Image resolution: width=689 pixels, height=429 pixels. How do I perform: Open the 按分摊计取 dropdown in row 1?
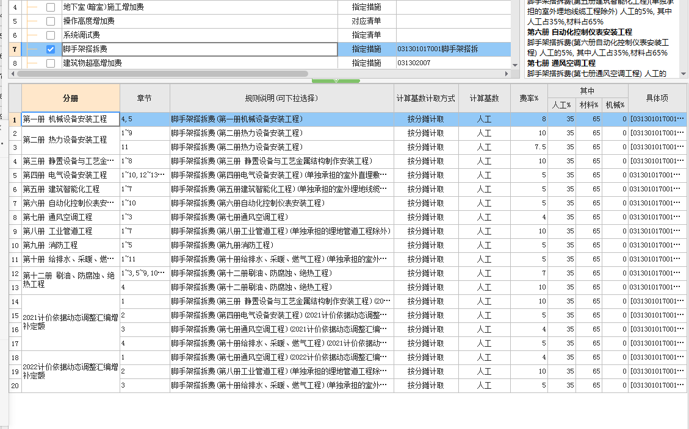tap(426, 119)
